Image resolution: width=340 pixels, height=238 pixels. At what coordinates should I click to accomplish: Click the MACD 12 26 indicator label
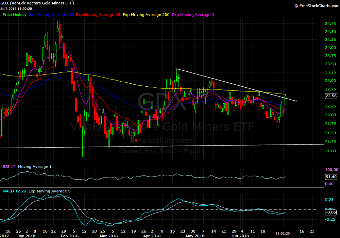pyautogui.click(x=15, y=191)
